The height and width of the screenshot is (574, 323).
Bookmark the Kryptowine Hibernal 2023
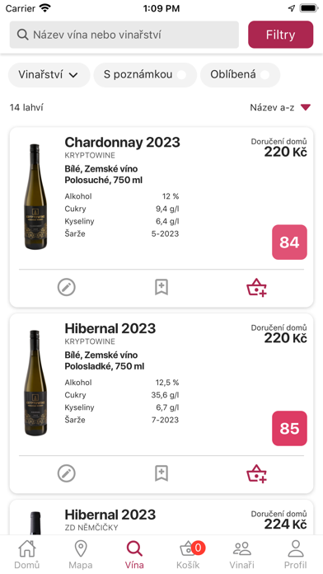(x=161, y=473)
